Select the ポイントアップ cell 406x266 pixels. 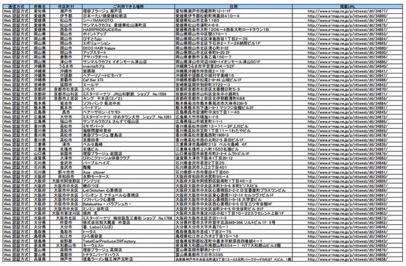click(128, 34)
